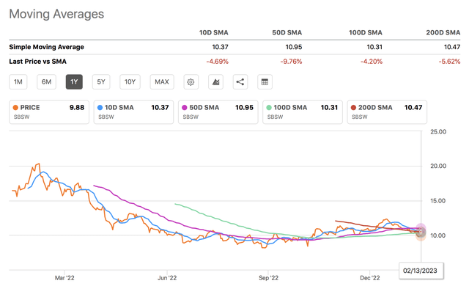Click the Simple Moving Average row label

coord(46,47)
